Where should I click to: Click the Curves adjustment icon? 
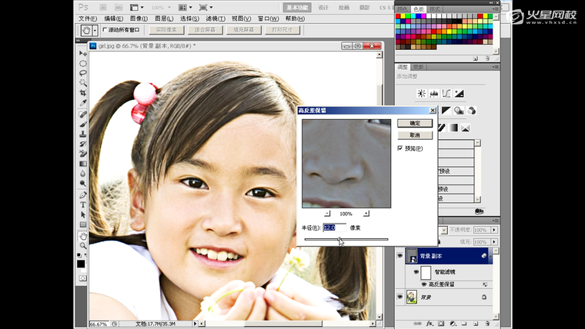click(446, 93)
